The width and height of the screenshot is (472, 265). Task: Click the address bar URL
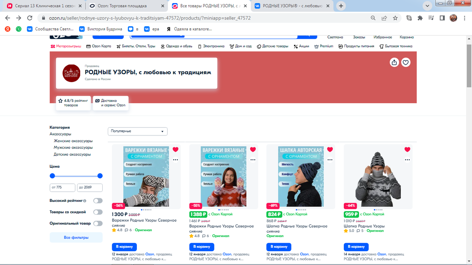pyautogui.click(x=149, y=18)
